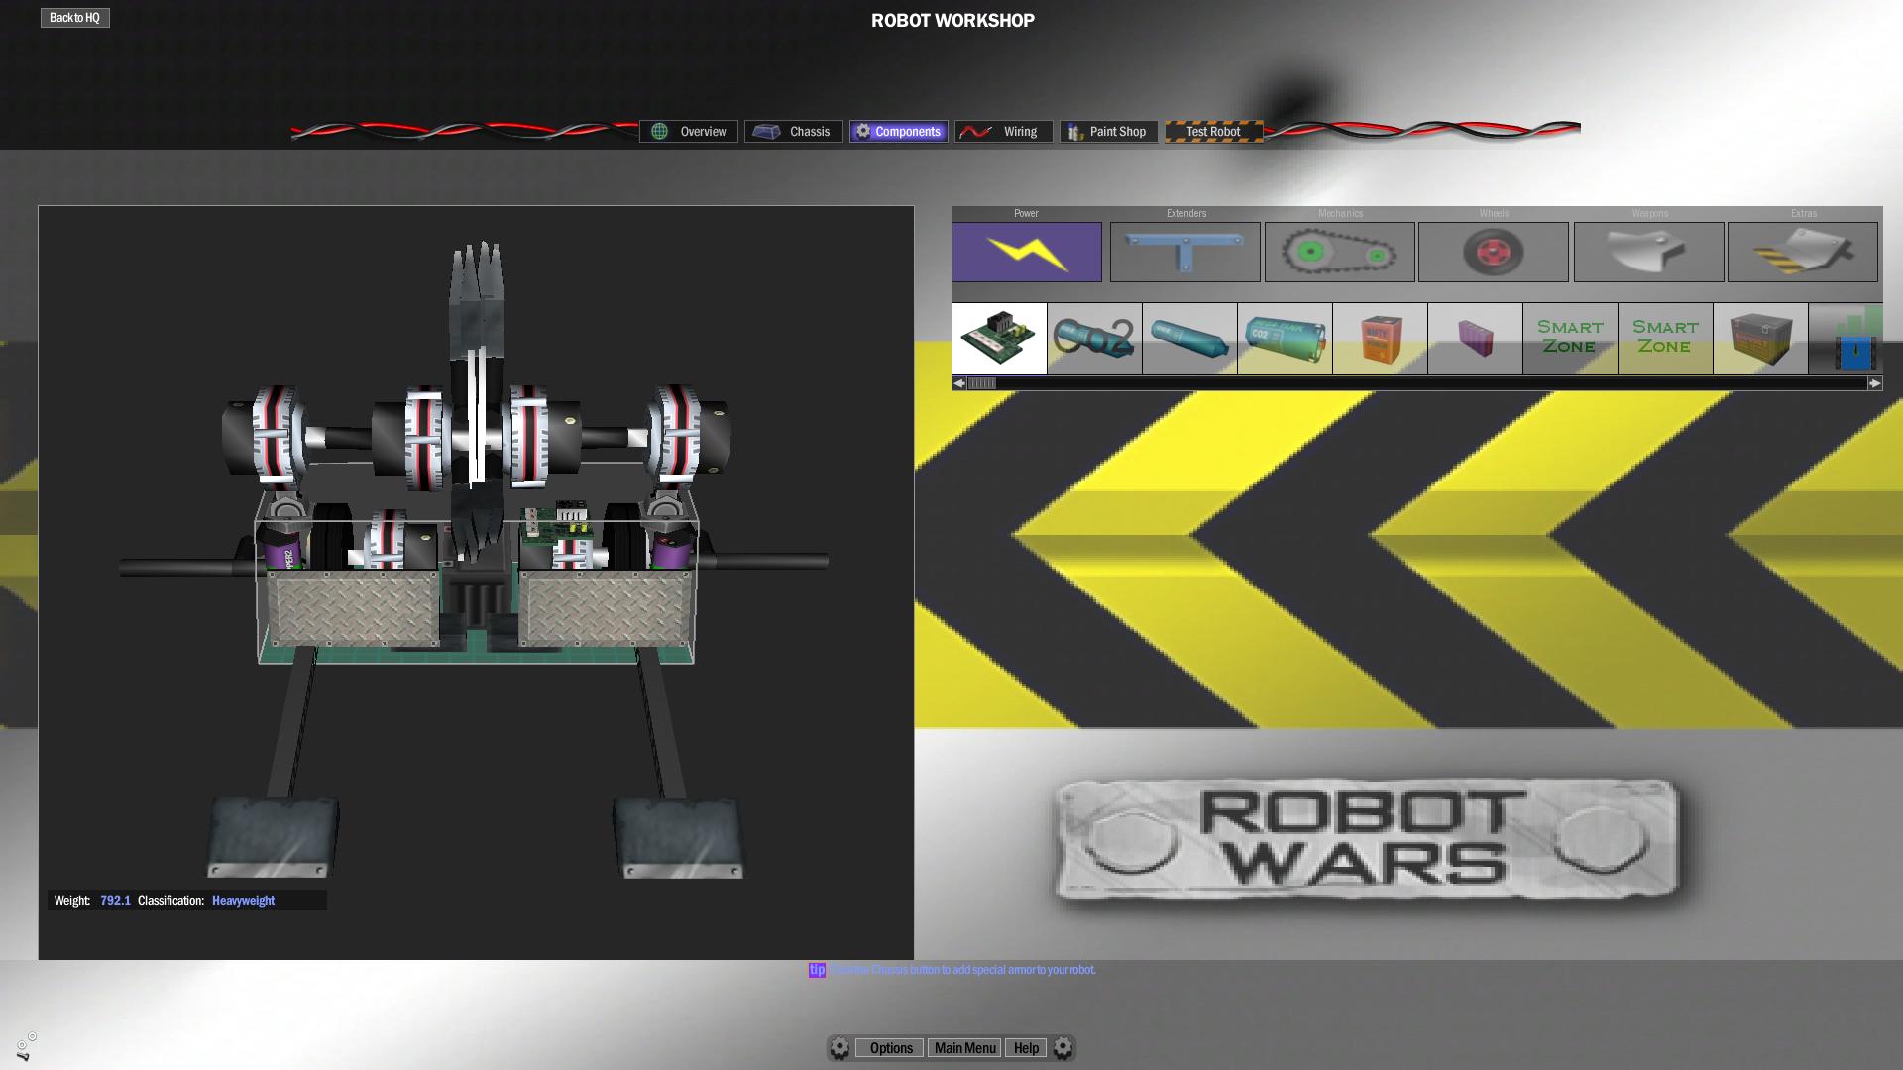Click the gear icon left of Options
This screenshot has height=1070, width=1903.
tap(840, 1048)
